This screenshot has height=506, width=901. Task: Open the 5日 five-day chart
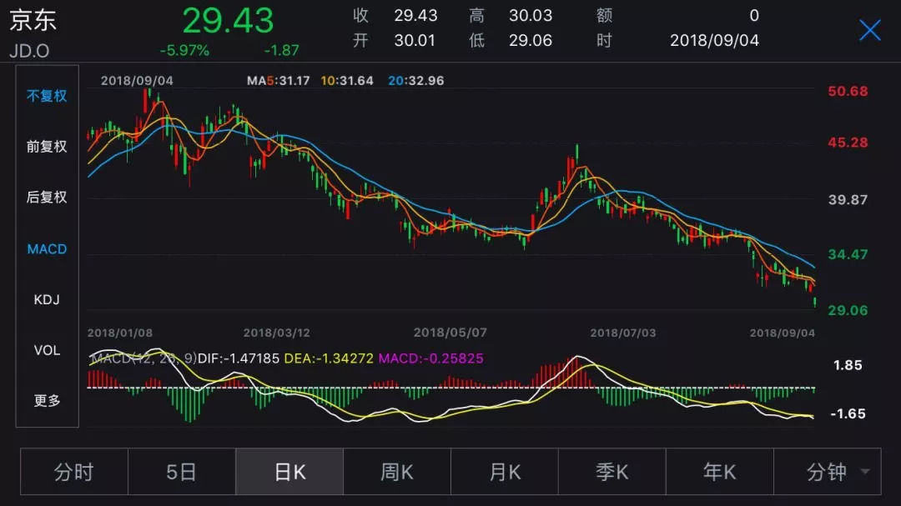coord(181,471)
